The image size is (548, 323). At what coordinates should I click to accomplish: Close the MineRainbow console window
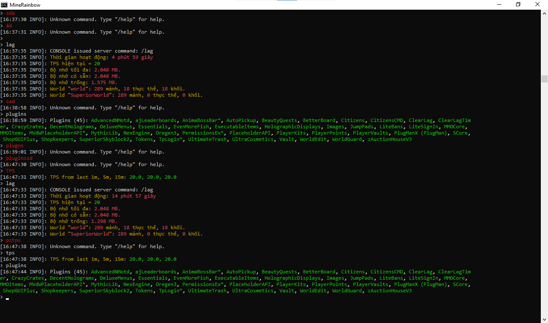coord(538,5)
